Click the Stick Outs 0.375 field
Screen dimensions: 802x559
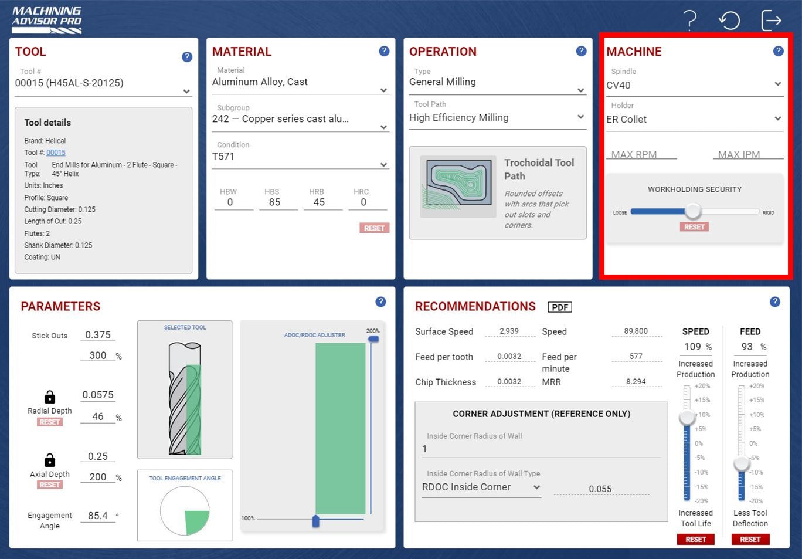(x=98, y=335)
